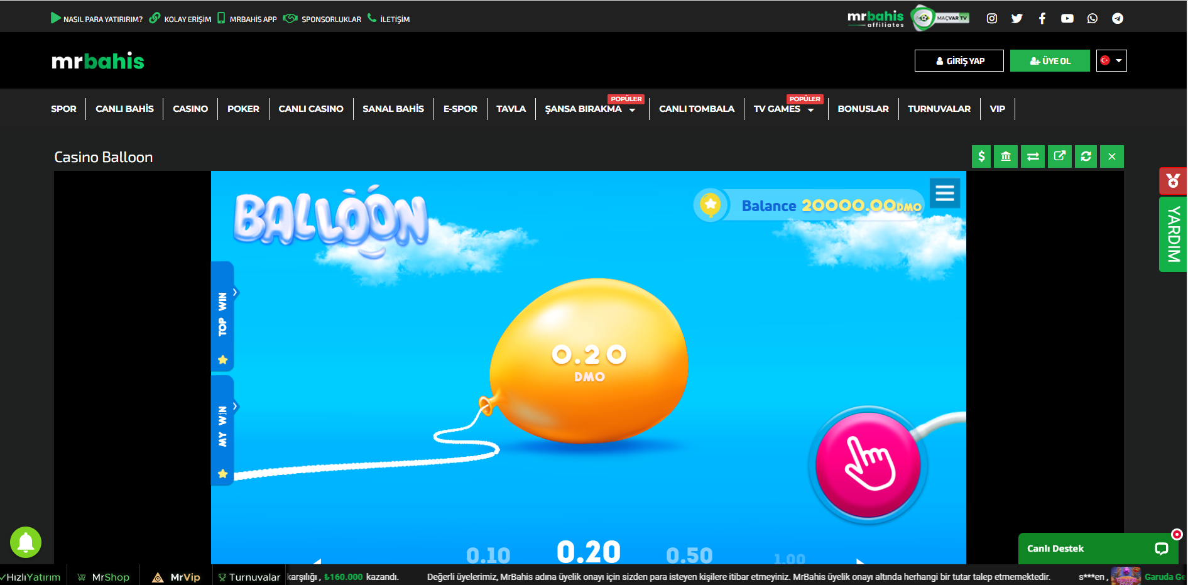This screenshot has height=585, width=1188.
Task: Click the green dollar deposit icon
Action: [x=981, y=156]
